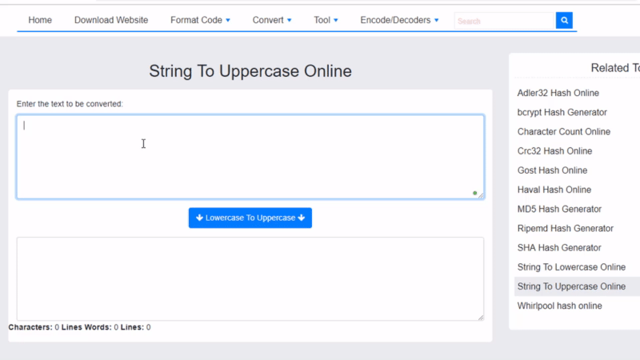Open the Encode/Decoders dropdown
The height and width of the screenshot is (360, 640).
399,20
